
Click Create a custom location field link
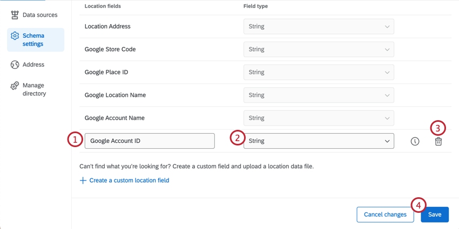[129, 181]
